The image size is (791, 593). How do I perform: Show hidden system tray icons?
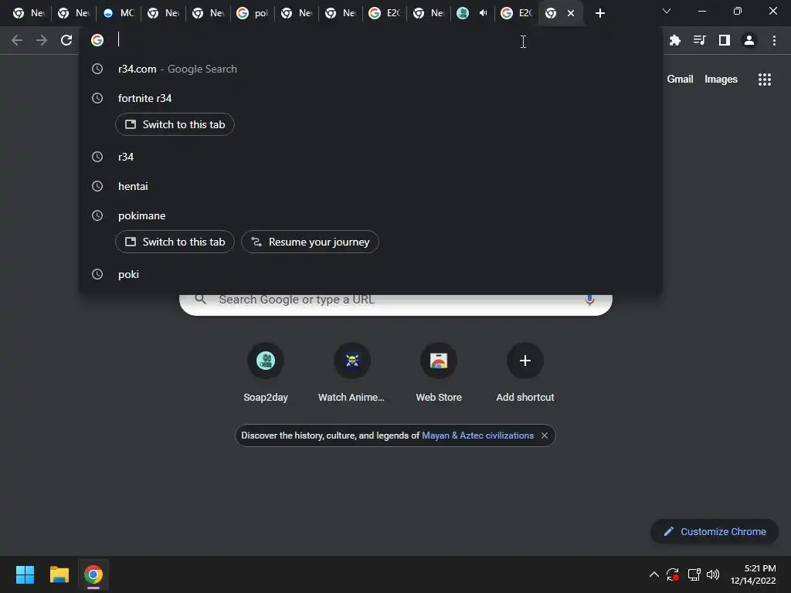654,574
